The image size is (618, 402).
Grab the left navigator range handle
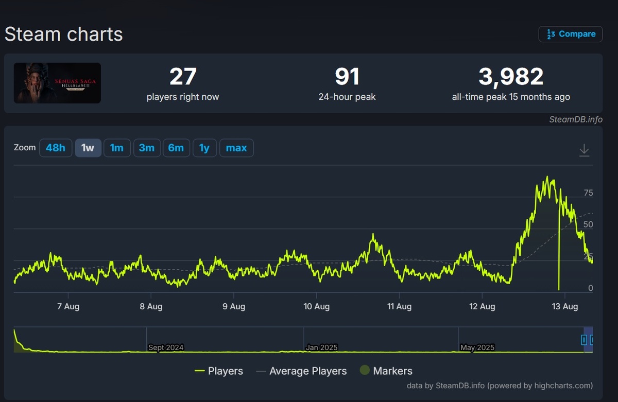coord(584,339)
